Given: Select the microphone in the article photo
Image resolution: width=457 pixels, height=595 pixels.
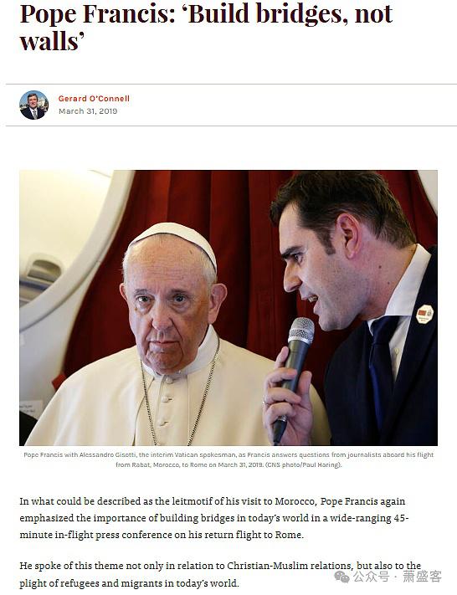Looking at the screenshot, I should click(x=295, y=374).
